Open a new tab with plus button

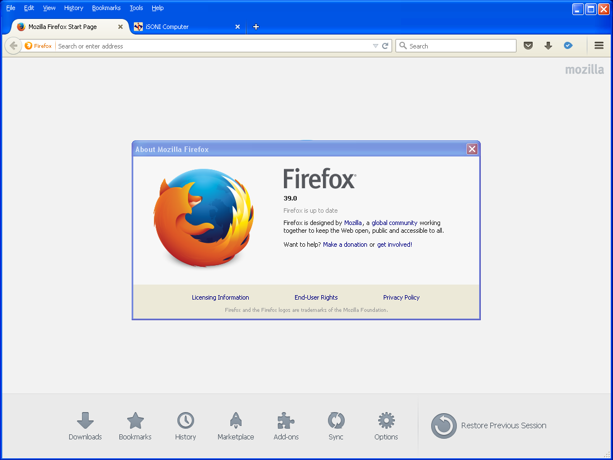point(256,27)
